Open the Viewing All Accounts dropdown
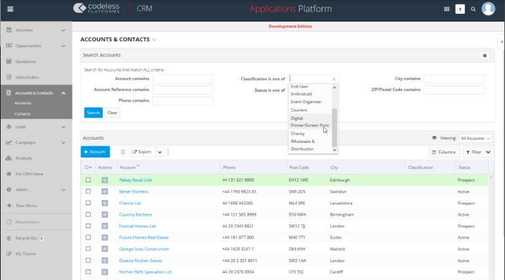The height and width of the screenshot is (280, 505). tap(475, 138)
